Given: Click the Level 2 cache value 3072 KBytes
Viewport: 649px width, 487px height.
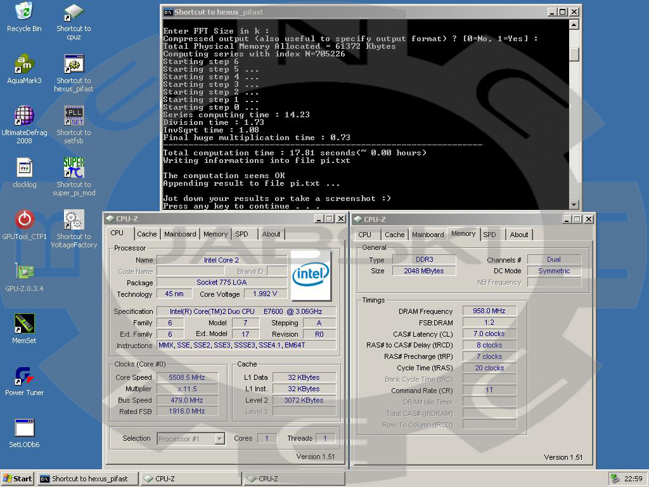Looking at the screenshot, I should [x=304, y=400].
